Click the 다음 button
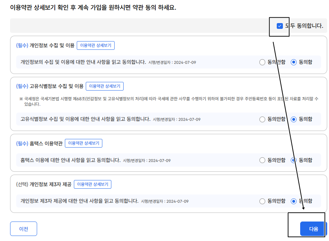This screenshot has width=329, height=241. pos(312,228)
